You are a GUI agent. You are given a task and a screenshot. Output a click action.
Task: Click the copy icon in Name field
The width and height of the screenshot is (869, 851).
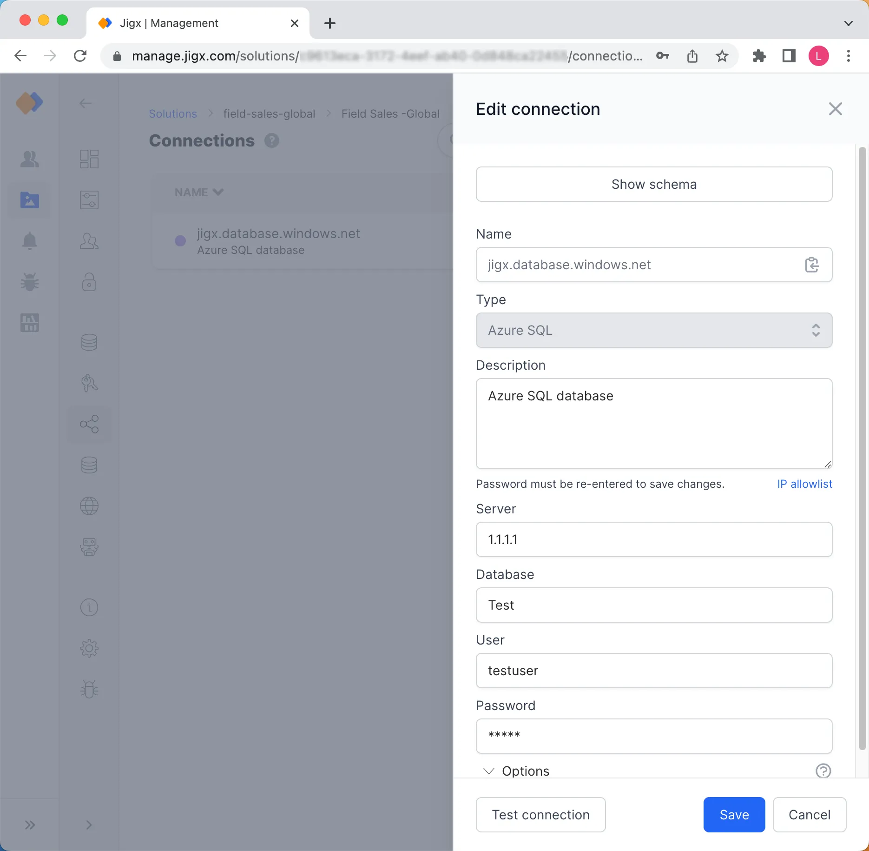[812, 265]
